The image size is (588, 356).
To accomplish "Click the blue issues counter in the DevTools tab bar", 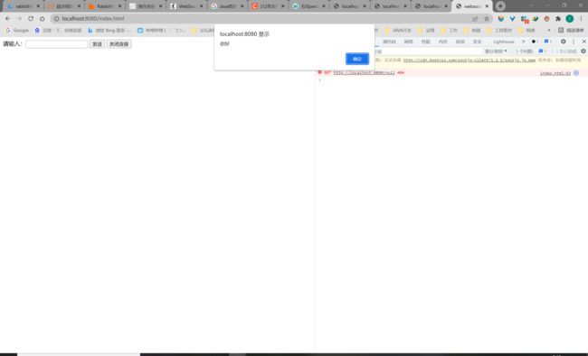I will tap(548, 42).
